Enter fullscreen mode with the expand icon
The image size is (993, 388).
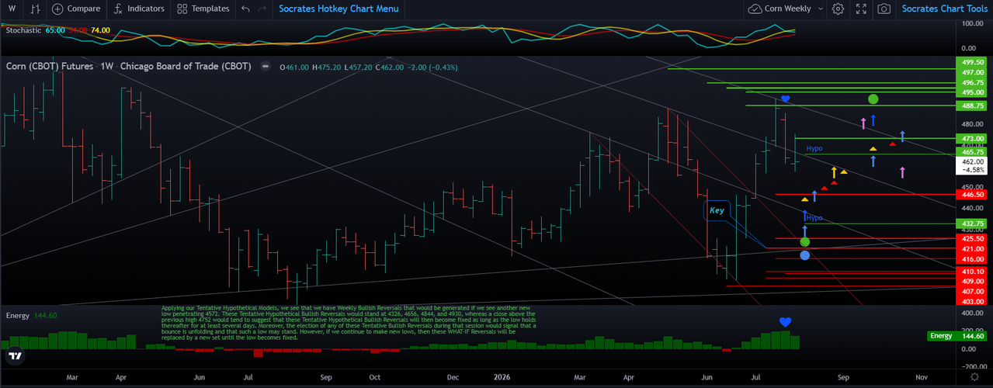click(x=861, y=9)
